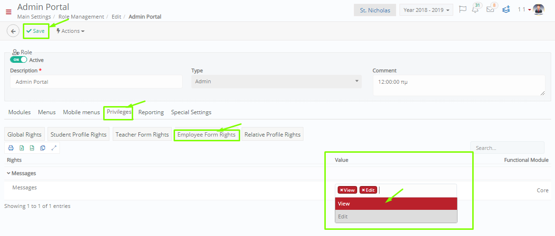Open Teacher Form Rights section

[x=142, y=135]
